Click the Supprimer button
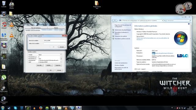Screen dimensions: 196x110 58,65
